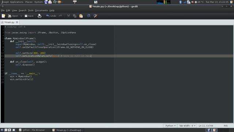Click the Ln 11, Col 64 status text
This screenshot has height=132, width=234.
(206, 126)
